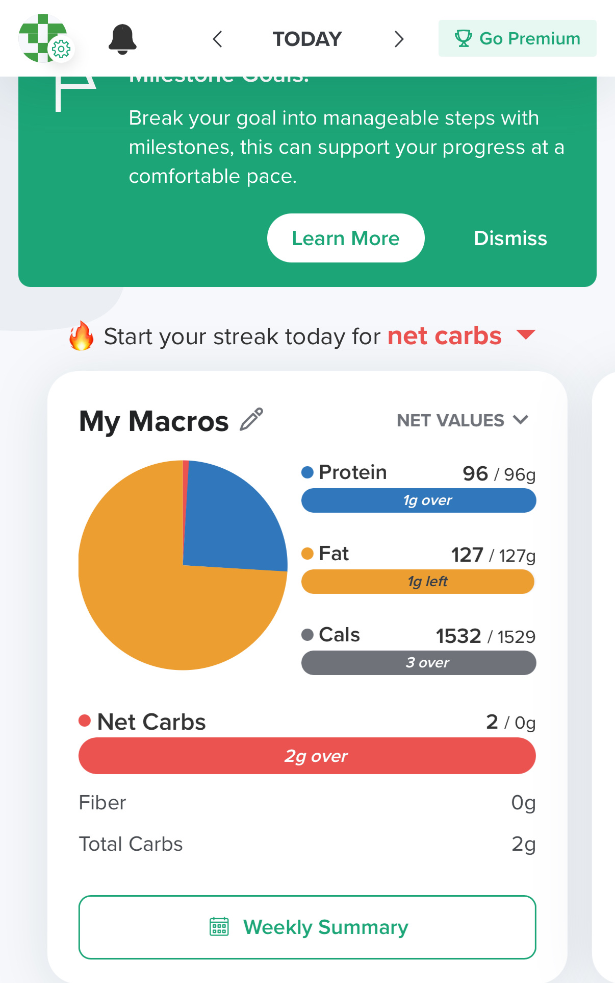Click the Protein progress bar

coord(419,500)
